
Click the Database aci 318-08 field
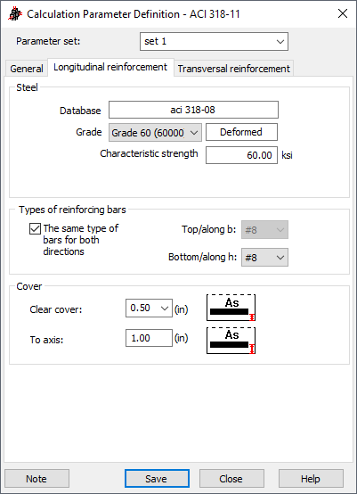(x=193, y=110)
